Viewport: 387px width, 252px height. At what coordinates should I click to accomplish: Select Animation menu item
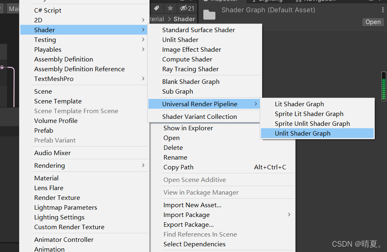[x=84, y=248]
